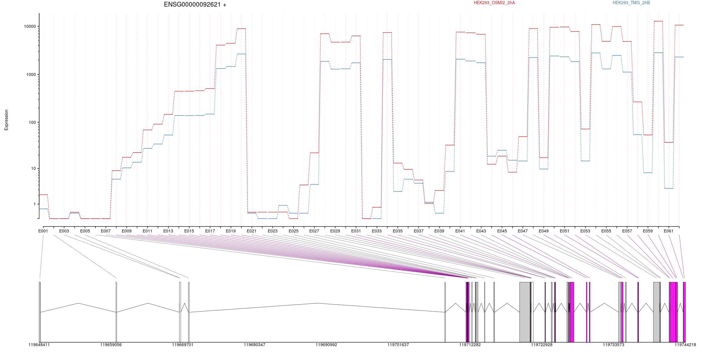
Task: Select exon label E043
Action: pos(481,231)
